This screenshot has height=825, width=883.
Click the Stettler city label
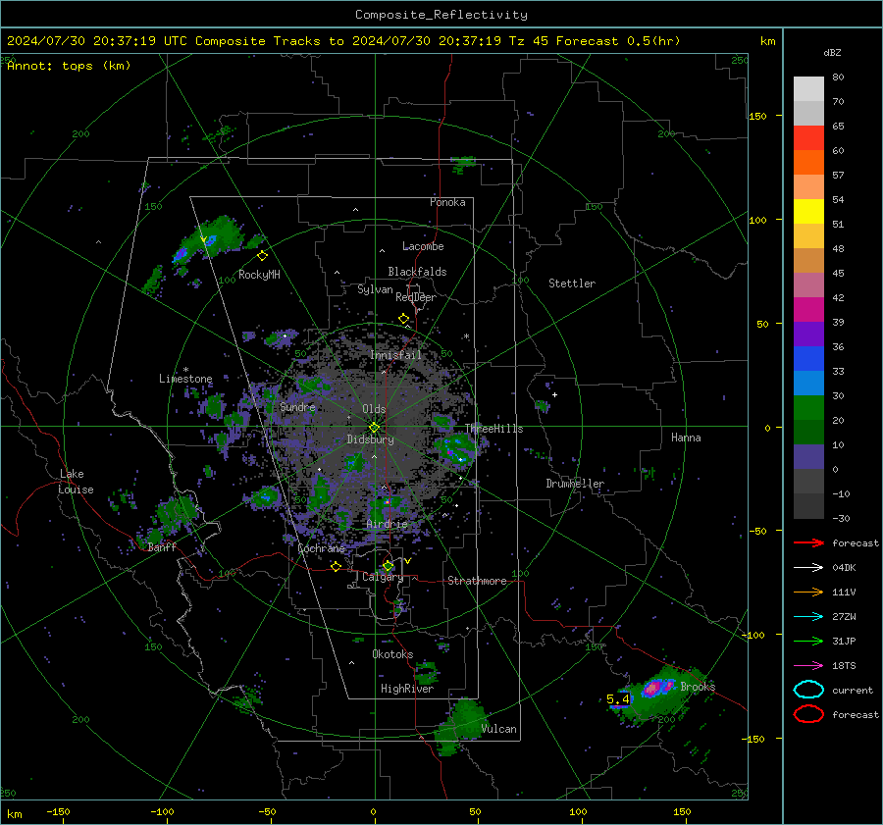coord(572,284)
